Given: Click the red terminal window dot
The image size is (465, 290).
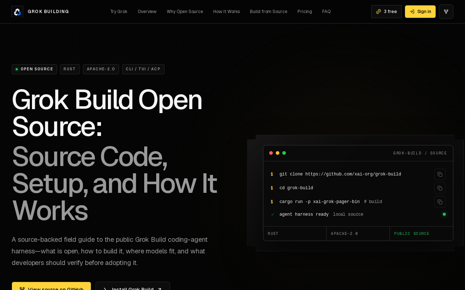Looking at the screenshot, I should pos(271,153).
